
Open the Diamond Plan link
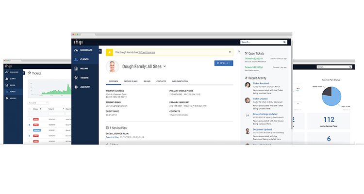click(112, 137)
